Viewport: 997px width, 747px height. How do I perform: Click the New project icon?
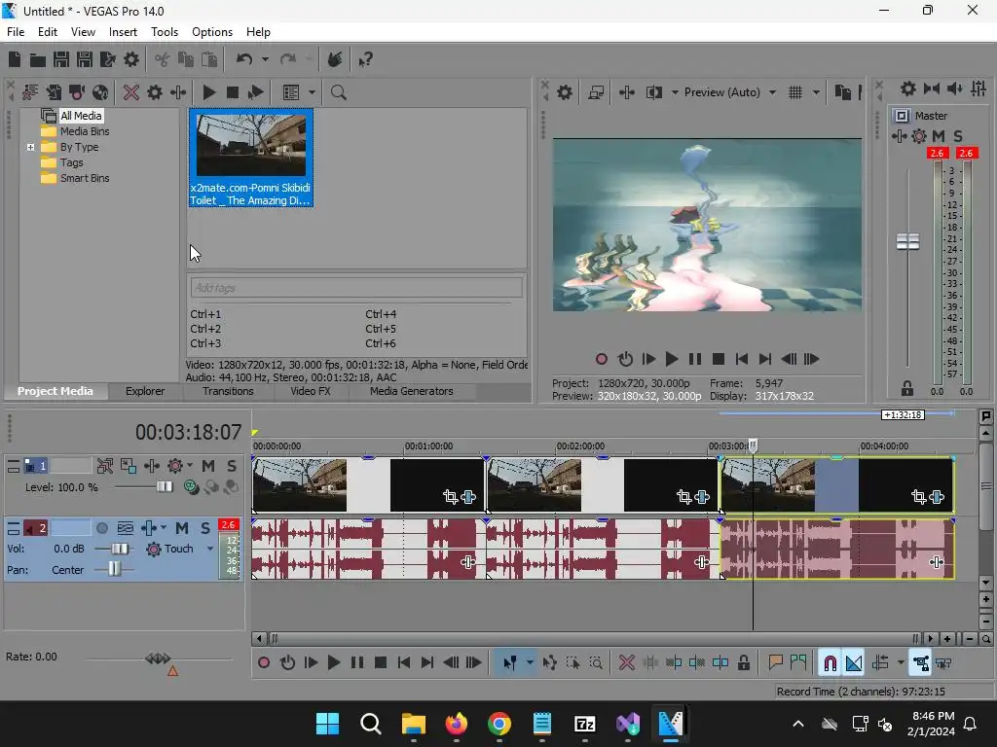[x=15, y=59]
